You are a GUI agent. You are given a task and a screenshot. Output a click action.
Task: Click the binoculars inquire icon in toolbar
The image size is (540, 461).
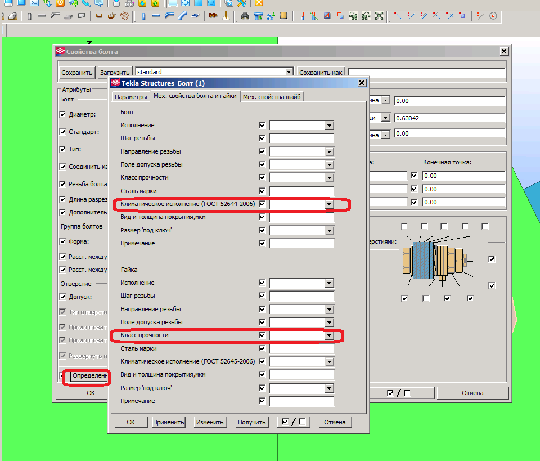(245, 16)
